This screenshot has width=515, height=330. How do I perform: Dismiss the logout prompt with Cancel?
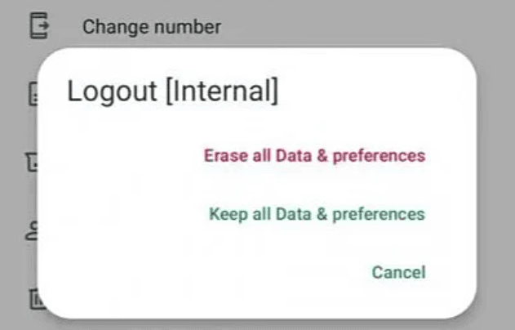tap(398, 272)
